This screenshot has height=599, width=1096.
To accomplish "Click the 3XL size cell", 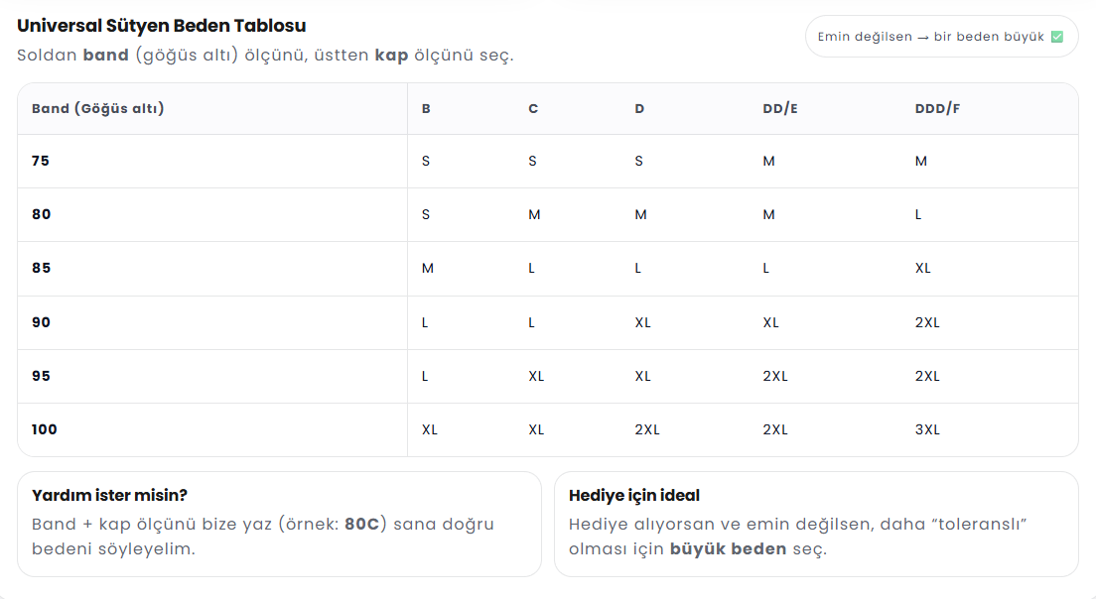I will click(927, 429).
